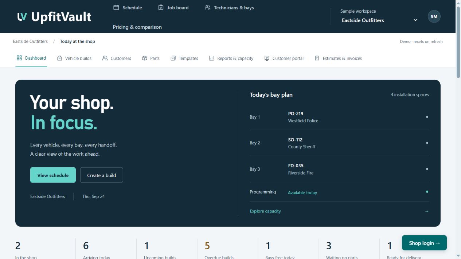Switch to the Customer portal tab

coord(284,58)
